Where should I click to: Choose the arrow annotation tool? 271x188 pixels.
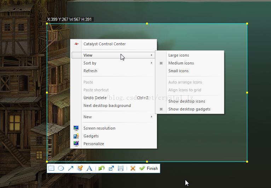pyautogui.click(x=70, y=168)
